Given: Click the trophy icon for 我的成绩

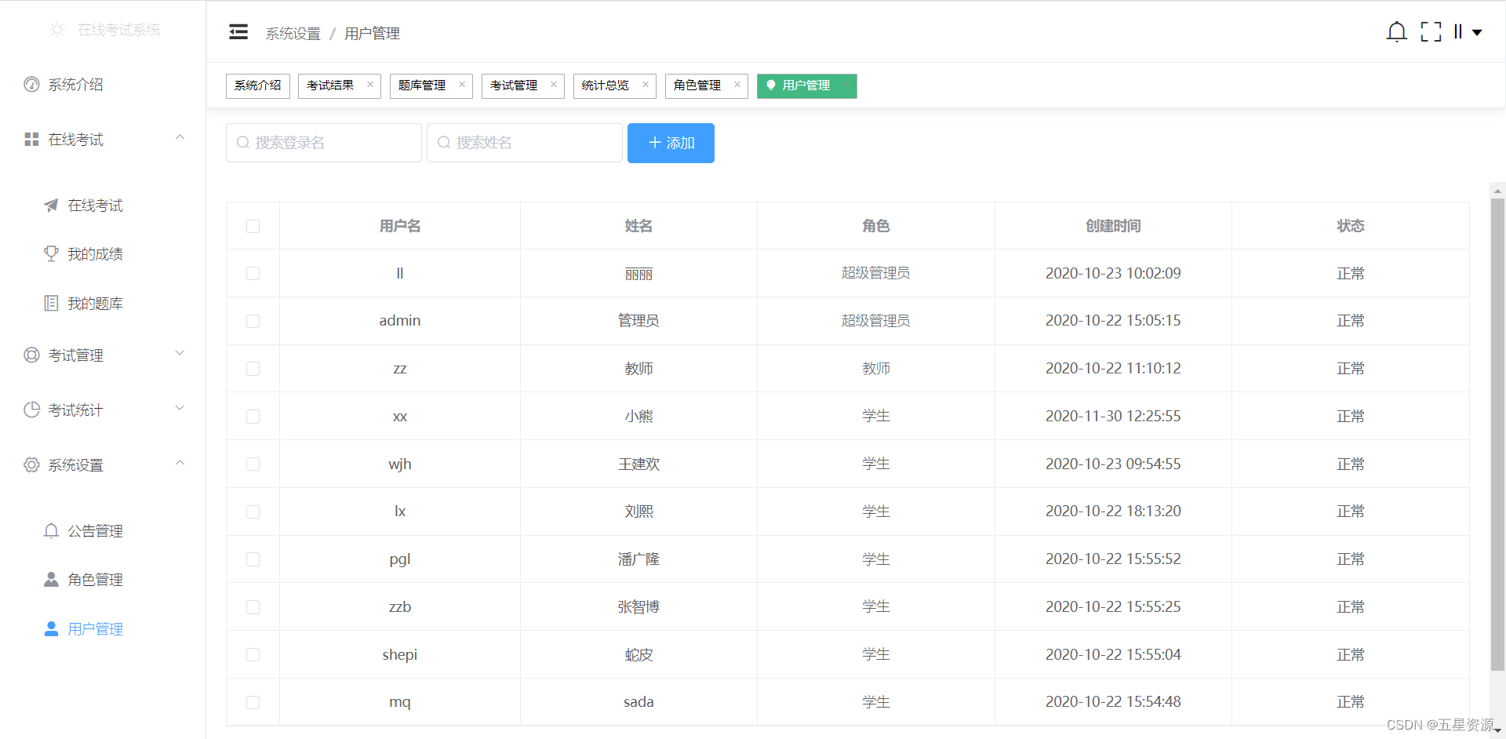Looking at the screenshot, I should pyautogui.click(x=51, y=254).
